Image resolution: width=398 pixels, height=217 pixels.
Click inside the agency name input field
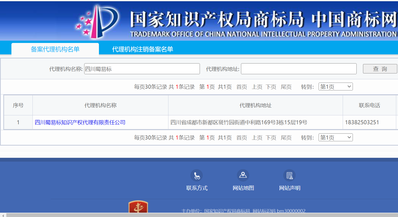tap(142, 69)
